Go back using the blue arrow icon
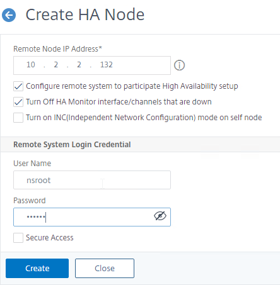The width and height of the screenshot is (280, 285). coord(9,15)
